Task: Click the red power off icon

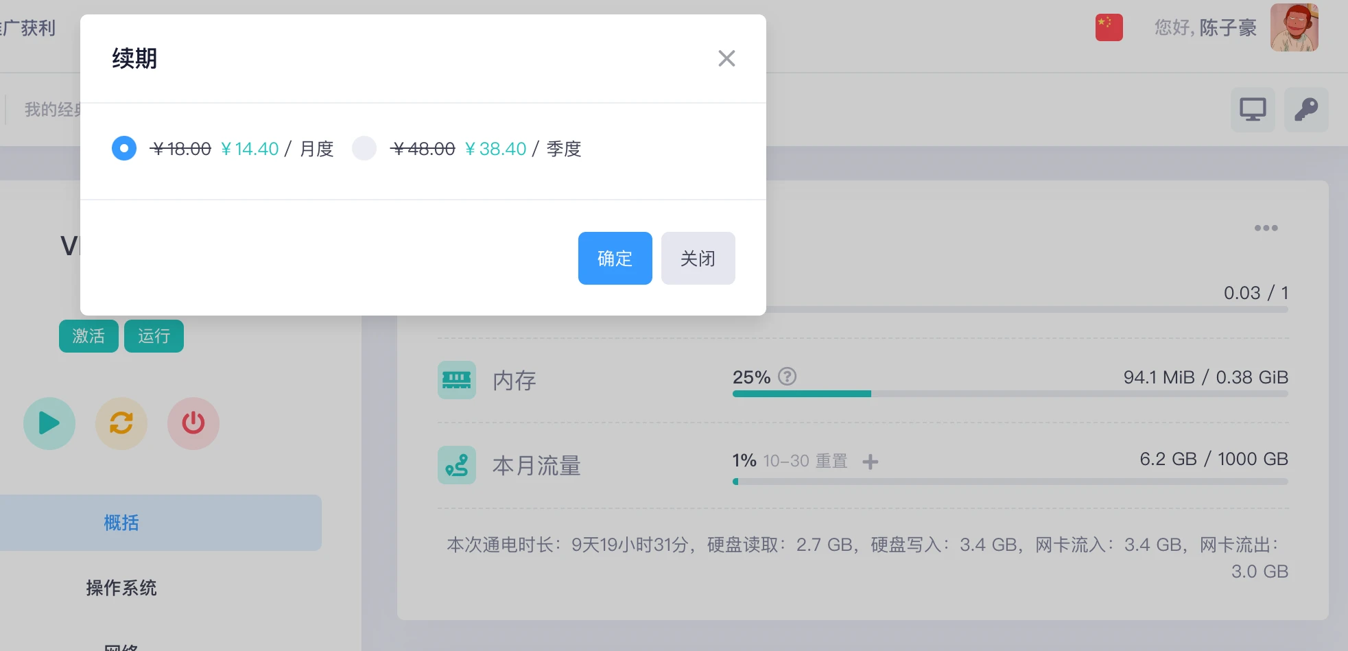Action: (x=193, y=423)
